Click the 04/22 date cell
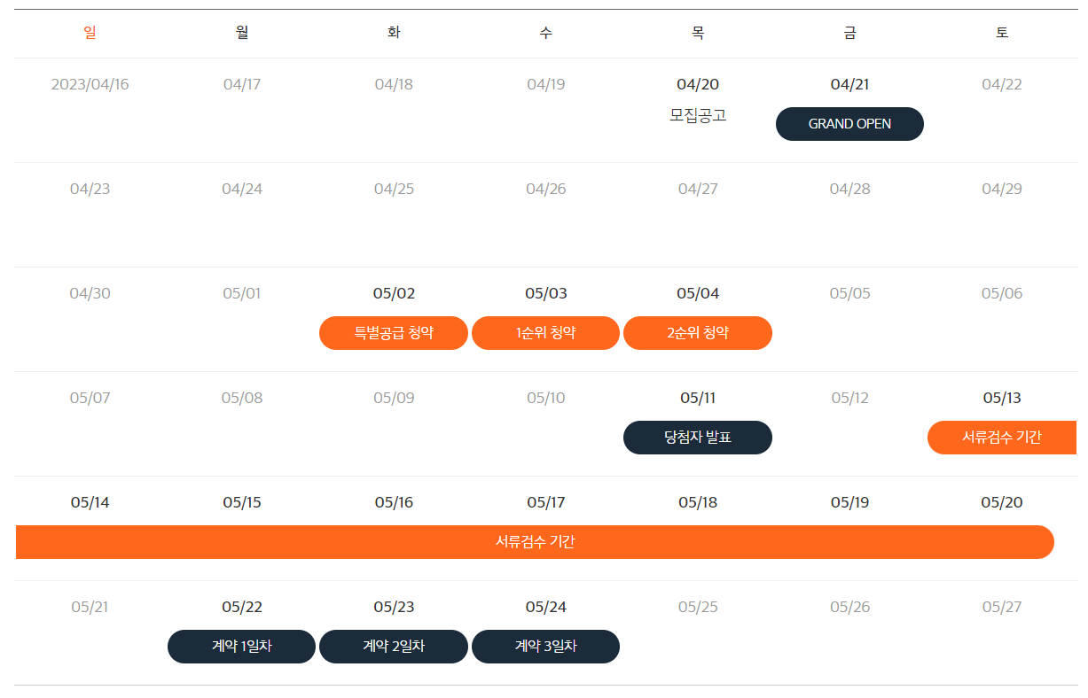This screenshot has height=698, width=1088. click(x=1002, y=84)
